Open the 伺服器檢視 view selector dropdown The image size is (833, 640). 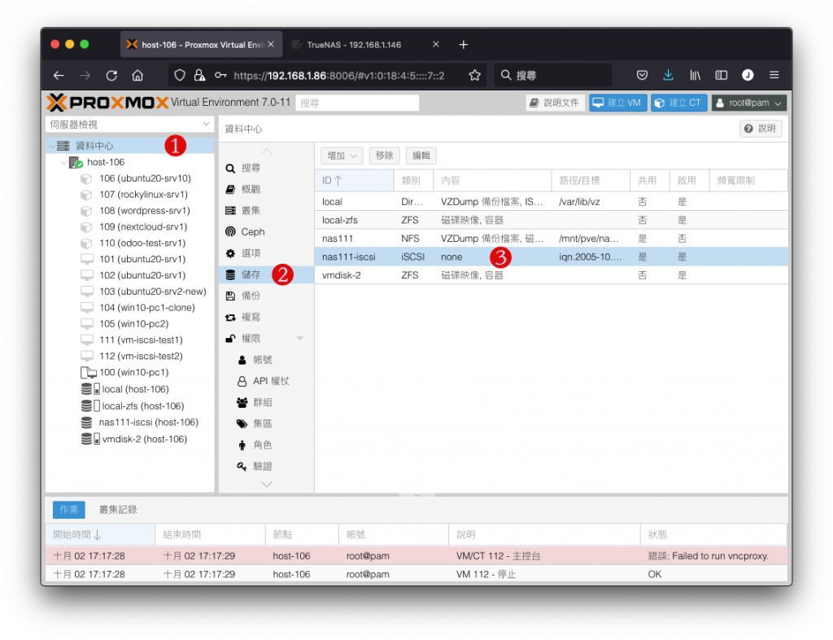[x=129, y=125]
